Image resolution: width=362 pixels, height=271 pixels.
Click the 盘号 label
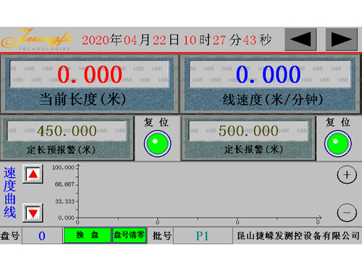(x=10, y=236)
